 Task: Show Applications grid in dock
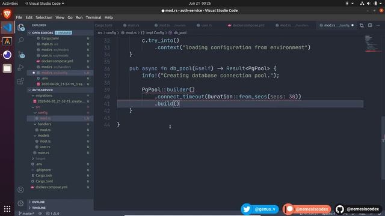(x=7, y=209)
